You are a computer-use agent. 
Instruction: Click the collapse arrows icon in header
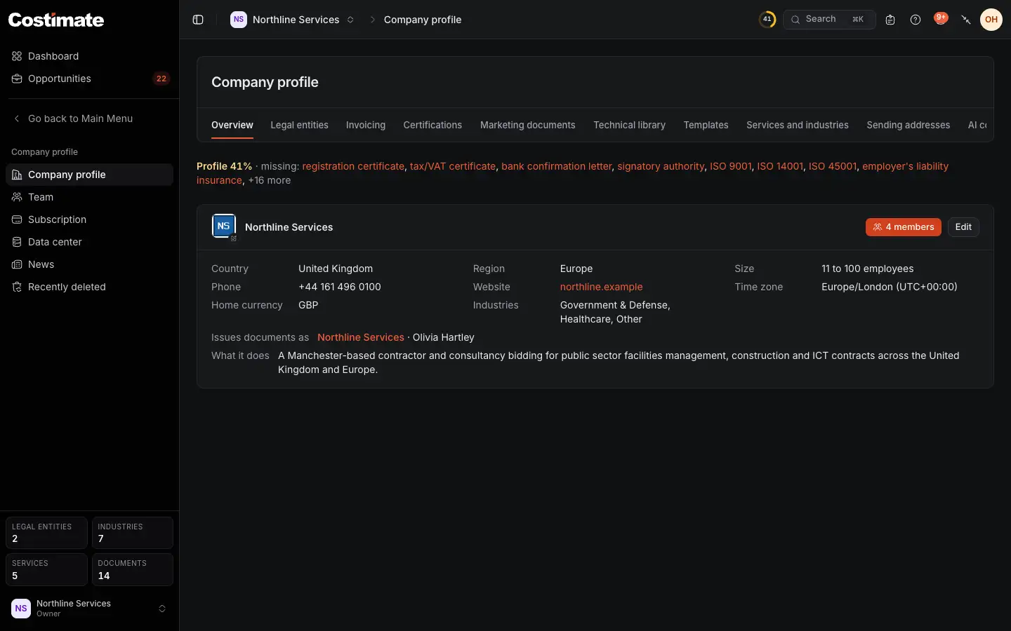point(966,20)
